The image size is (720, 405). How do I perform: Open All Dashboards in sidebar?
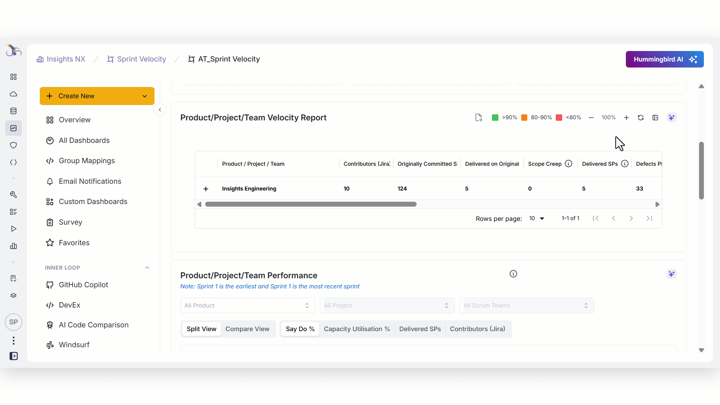[x=84, y=140]
